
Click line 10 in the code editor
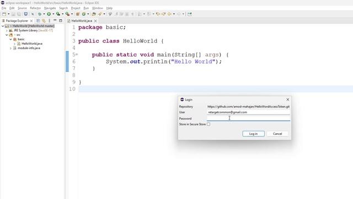point(216,89)
